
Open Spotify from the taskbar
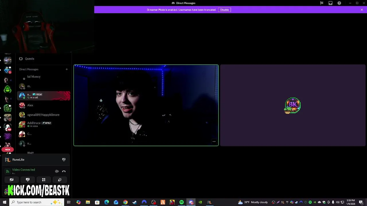[181, 202]
